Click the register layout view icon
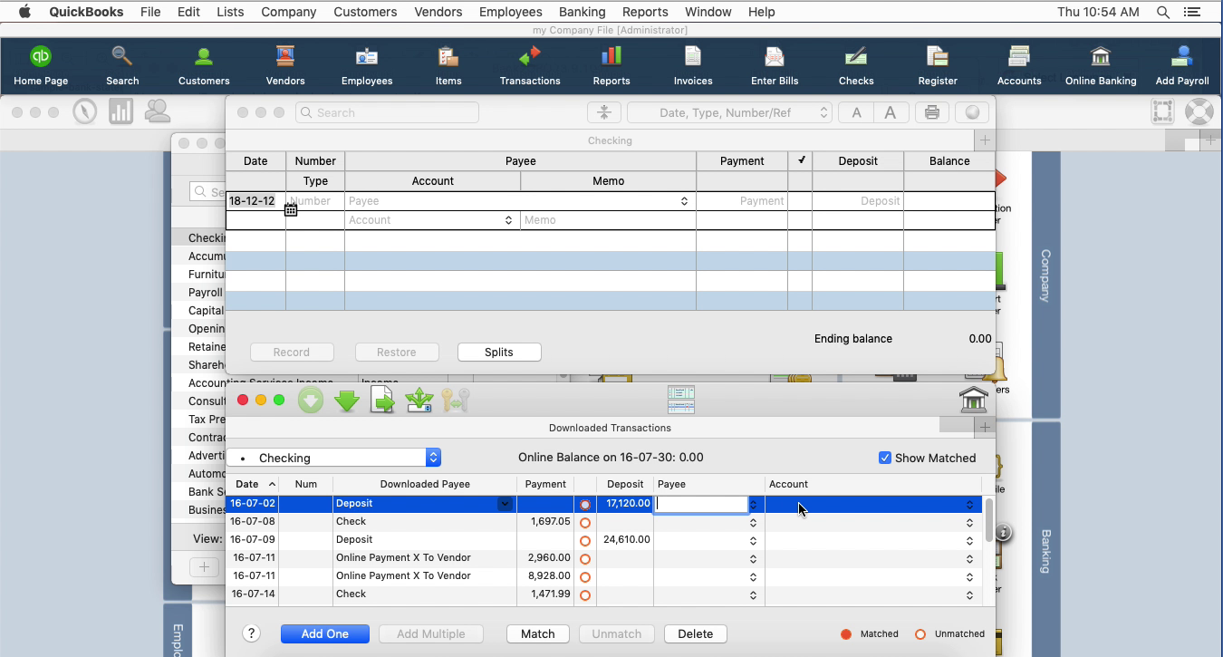 click(x=680, y=400)
